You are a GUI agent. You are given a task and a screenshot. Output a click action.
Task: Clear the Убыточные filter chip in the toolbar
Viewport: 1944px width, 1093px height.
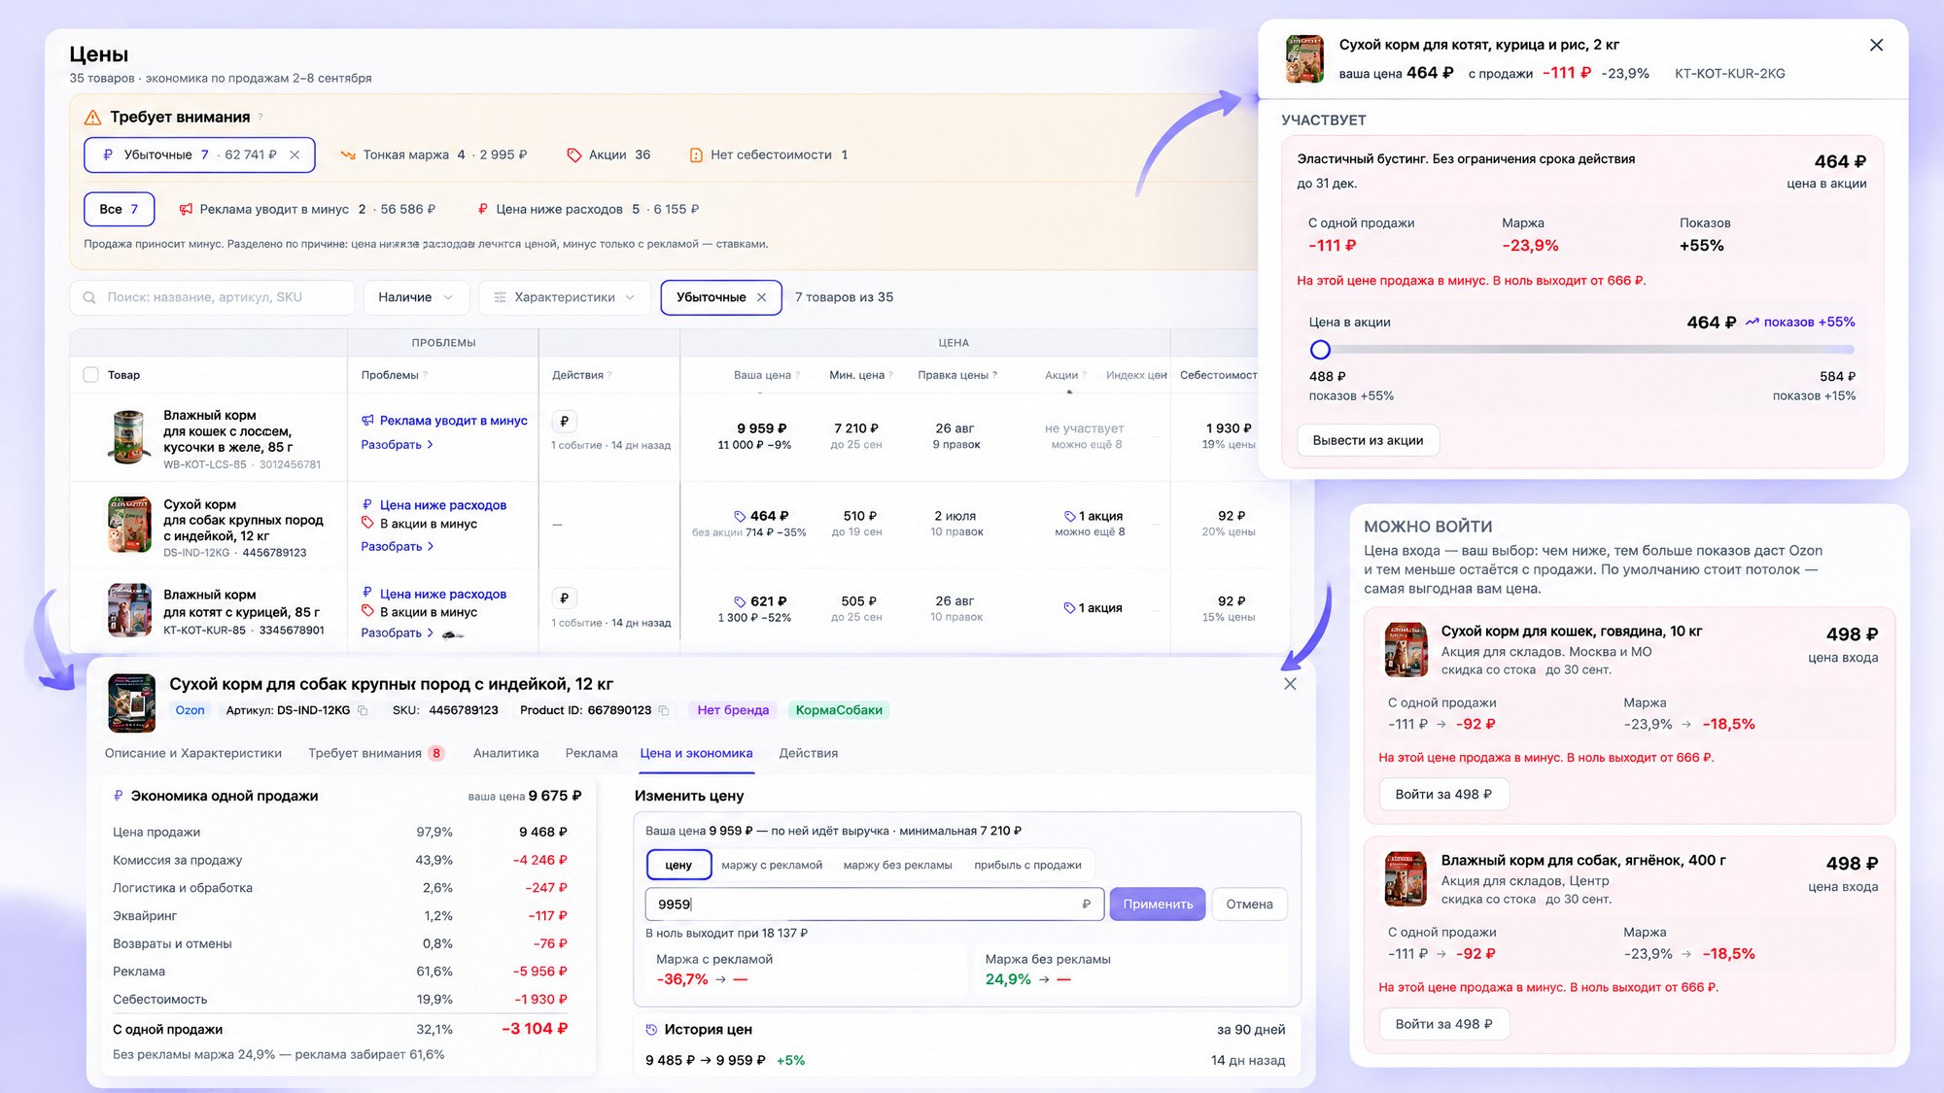pos(762,297)
